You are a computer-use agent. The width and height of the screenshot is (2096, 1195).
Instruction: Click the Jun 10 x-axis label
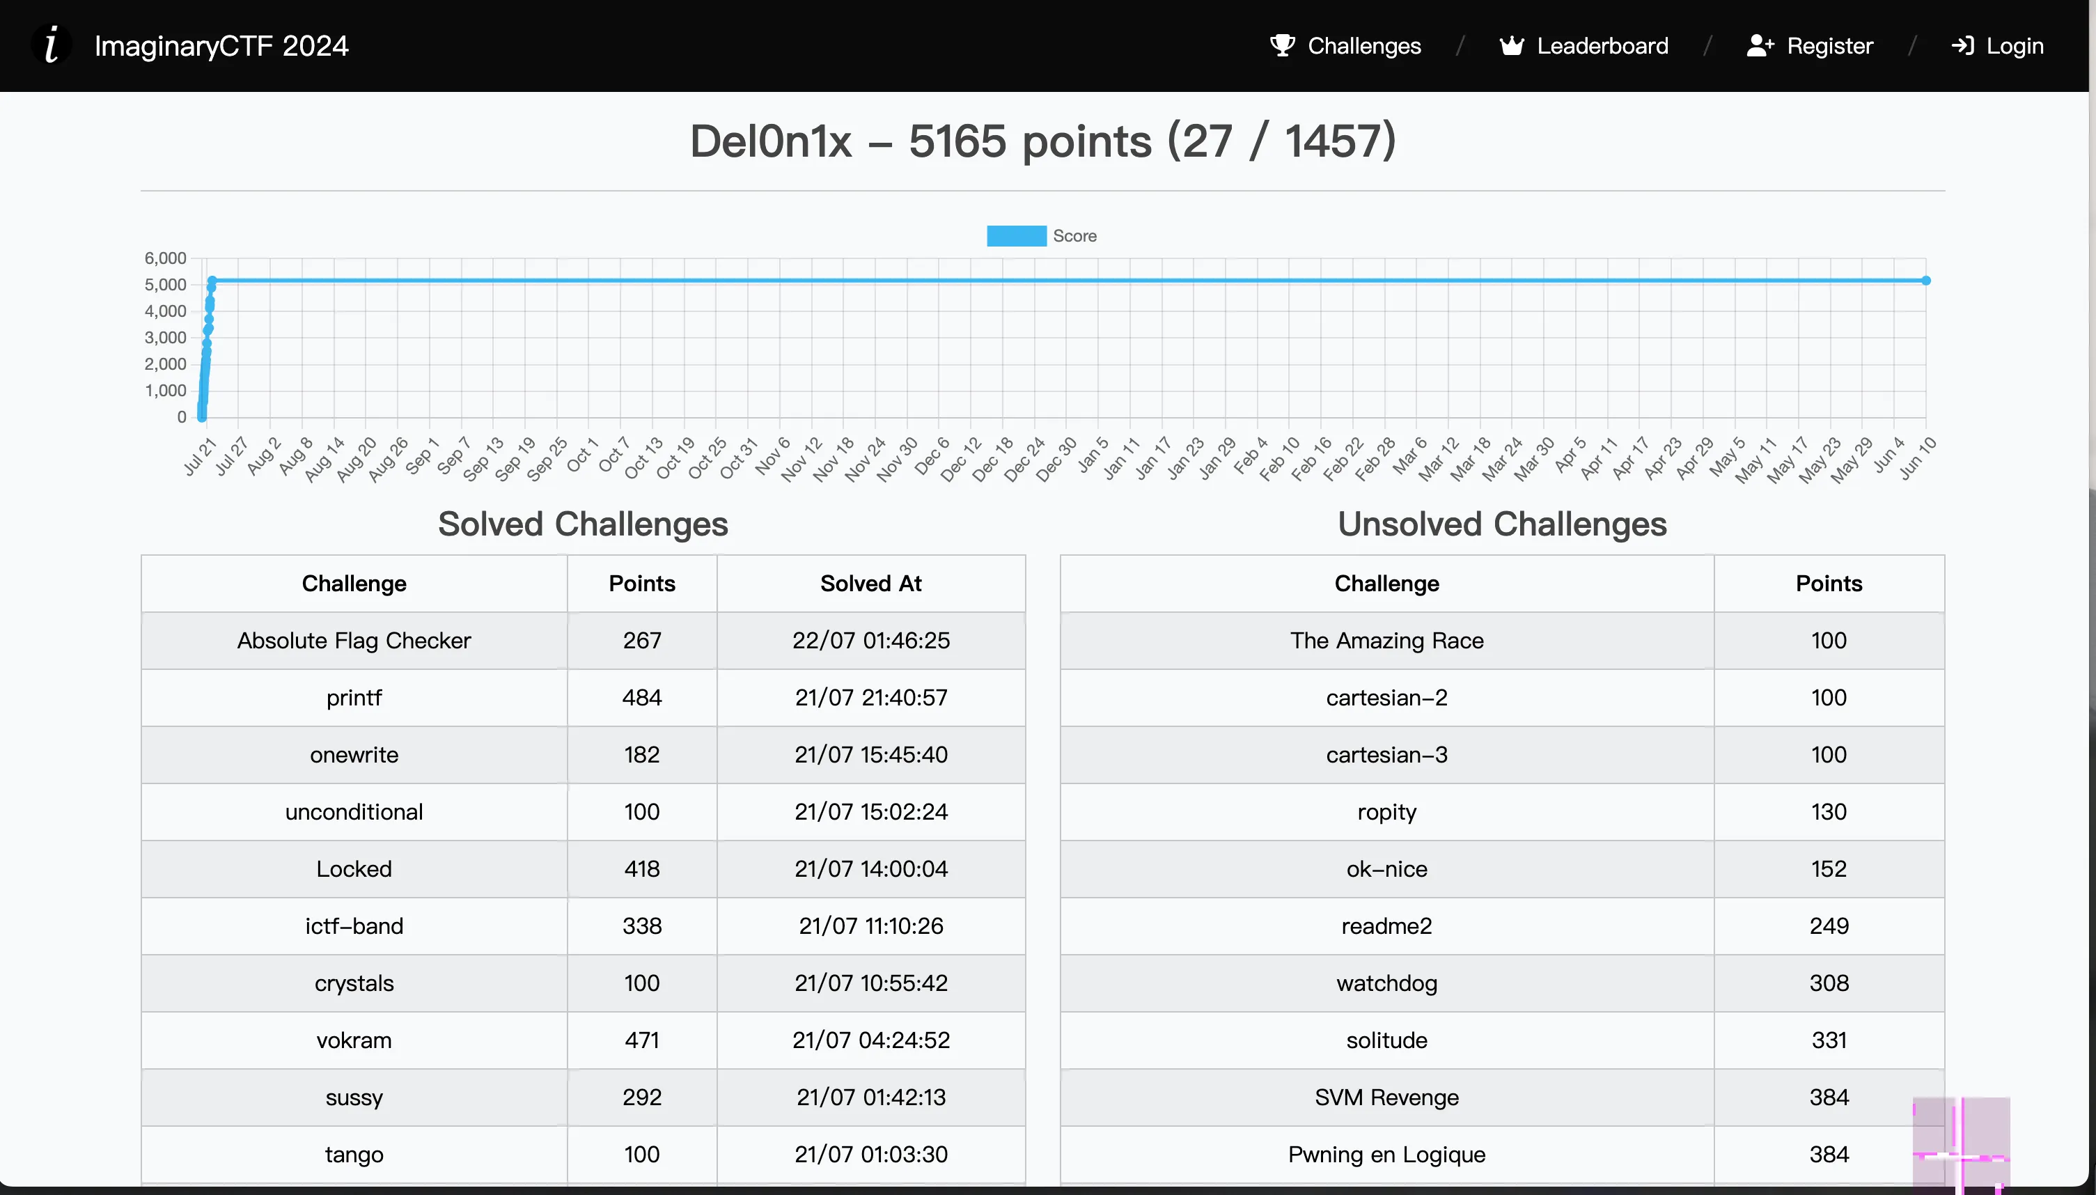pyautogui.click(x=1917, y=458)
